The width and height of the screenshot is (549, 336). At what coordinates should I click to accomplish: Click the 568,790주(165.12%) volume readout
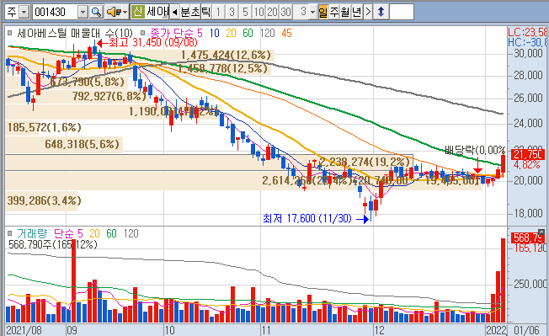click(x=52, y=244)
